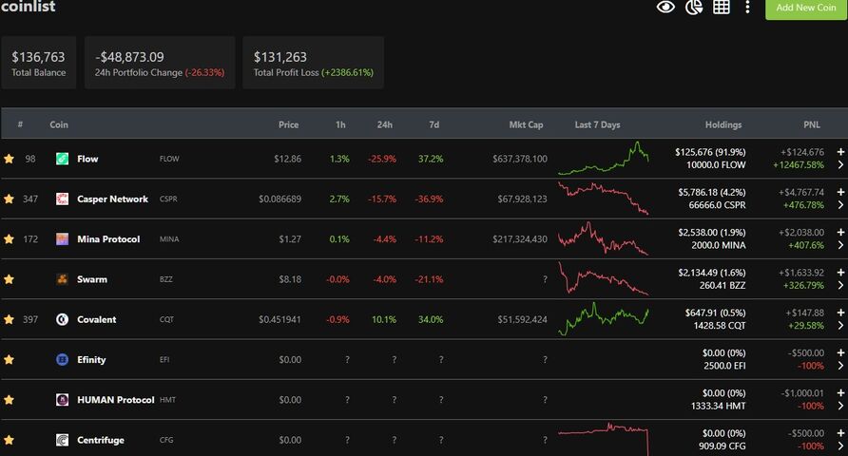Click the Mina Protocol coin logo
Image resolution: width=848 pixels, height=456 pixels.
62,238
